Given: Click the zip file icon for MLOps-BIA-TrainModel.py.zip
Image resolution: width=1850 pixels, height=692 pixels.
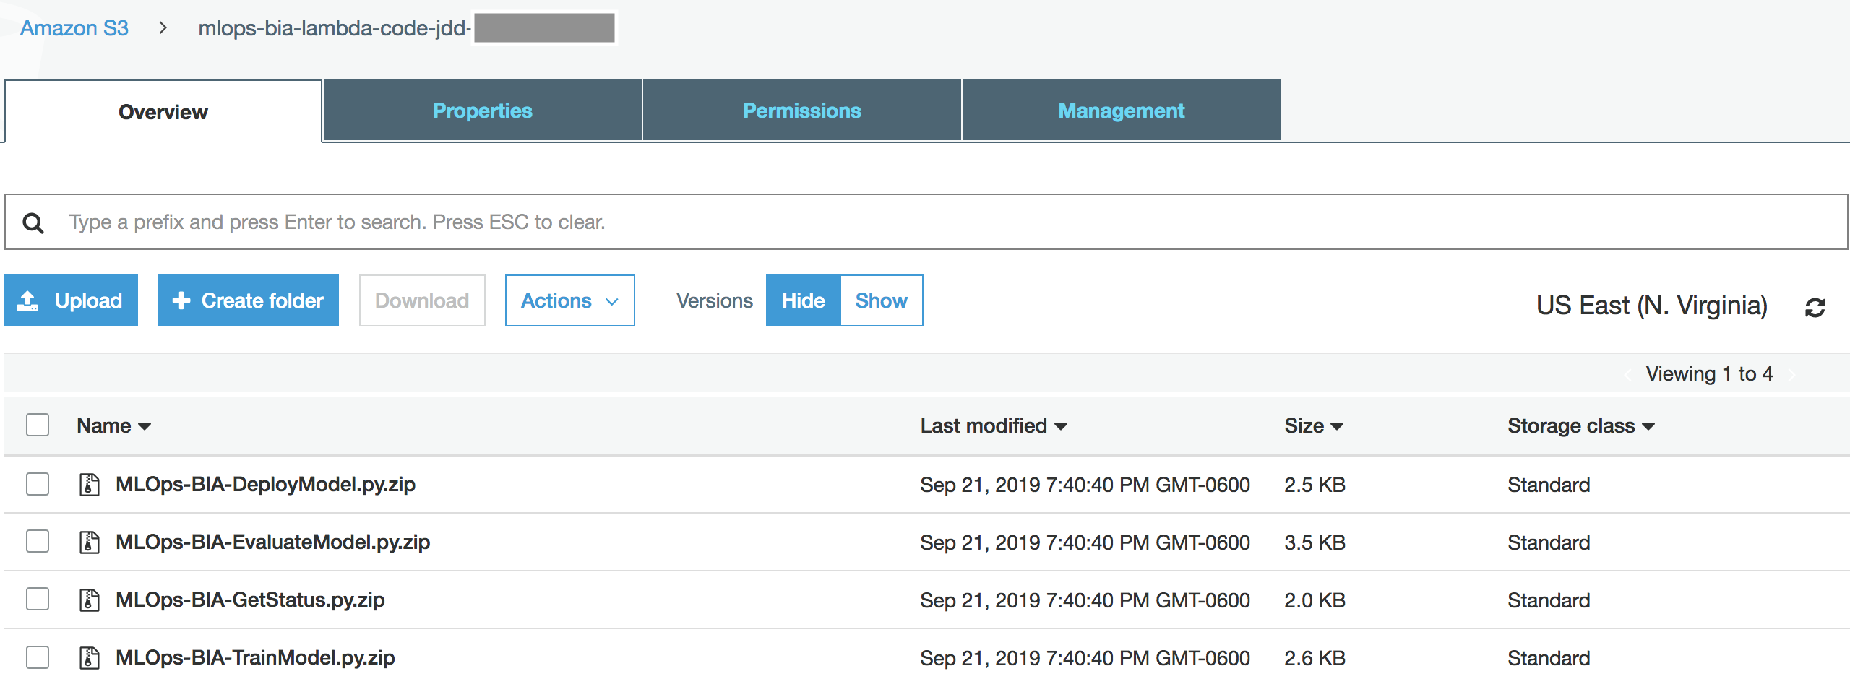Looking at the screenshot, I should pyautogui.click(x=89, y=657).
